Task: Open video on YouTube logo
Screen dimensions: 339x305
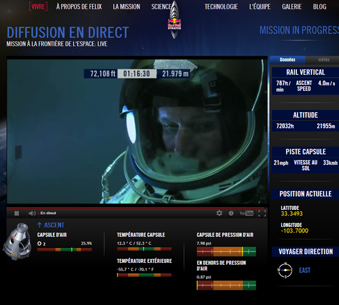Action: (246, 213)
